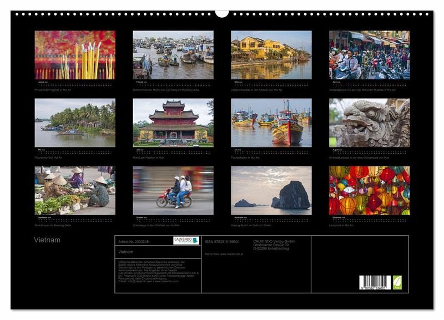Select the stone dragon sculpture photo
This screenshot has width=444, height=320.
pyautogui.click(x=369, y=123)
